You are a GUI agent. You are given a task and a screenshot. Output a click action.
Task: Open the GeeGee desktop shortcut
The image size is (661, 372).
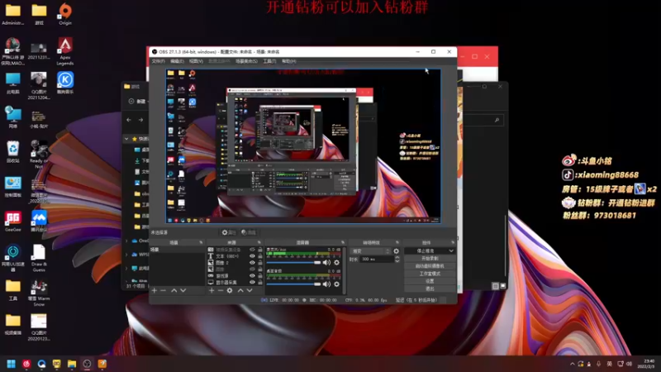click(12, 221)
